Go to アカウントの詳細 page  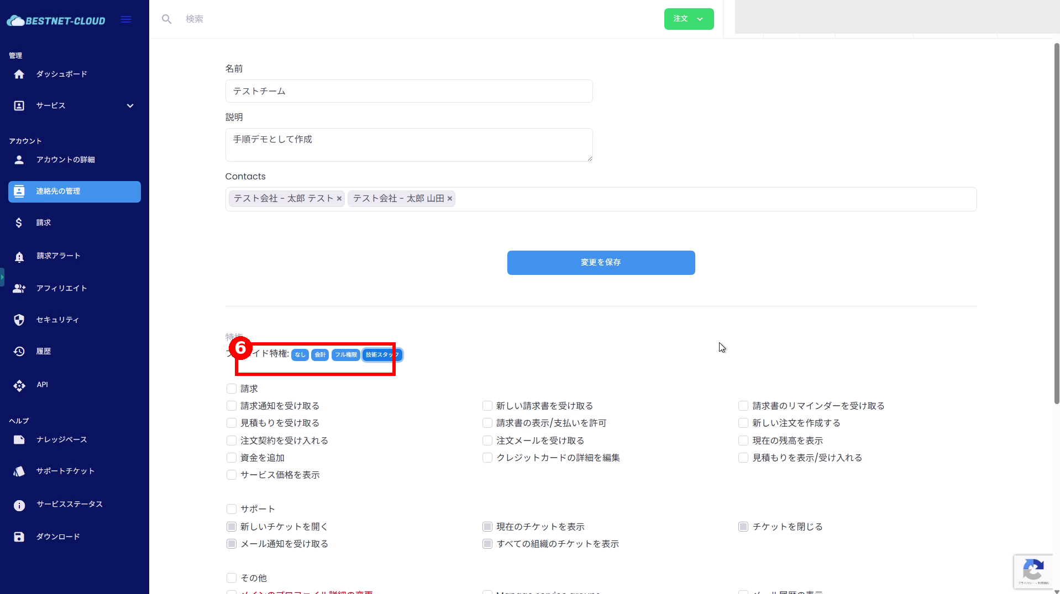pyautogui.click(x=65, y=160)
